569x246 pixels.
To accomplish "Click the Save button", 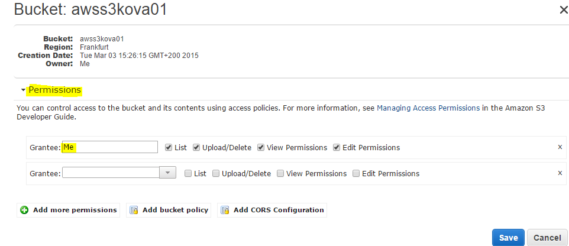I will (x=508, y=238).
